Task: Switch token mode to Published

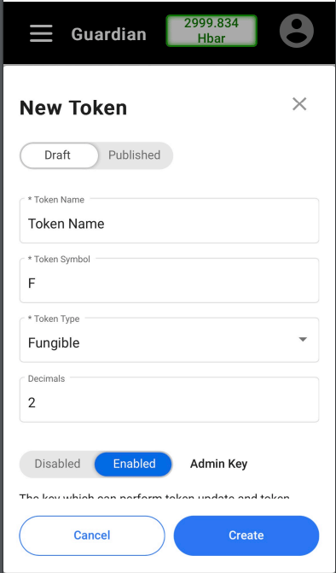Action: tap(134, 155)
